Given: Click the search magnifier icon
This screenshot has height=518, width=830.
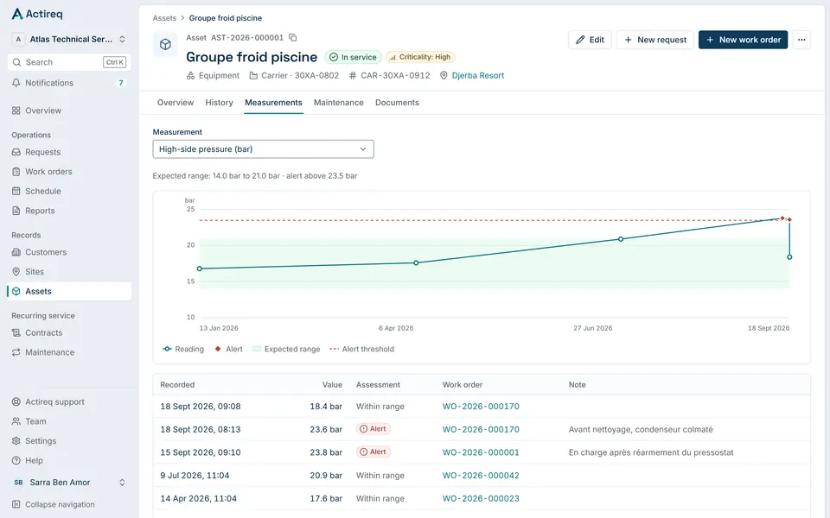Looking at the screenshot, I should click(x=17, y=62).
